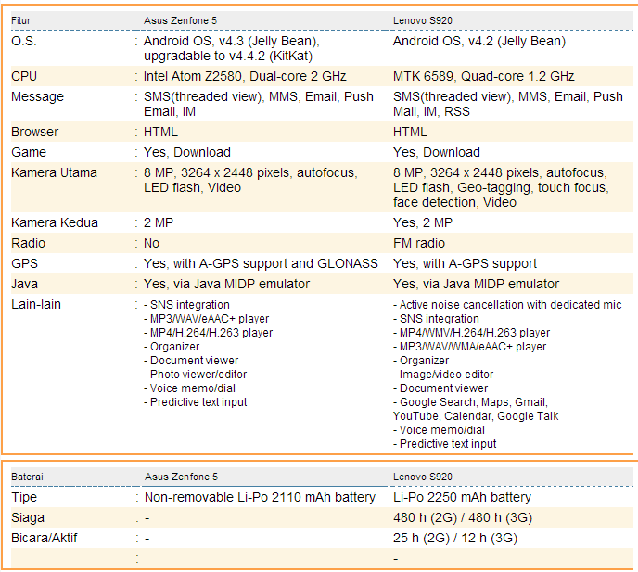Click the 'Mail, IM, RSS' text in the Lenovo column
The image size is (638, 572).
click(431, 111)
